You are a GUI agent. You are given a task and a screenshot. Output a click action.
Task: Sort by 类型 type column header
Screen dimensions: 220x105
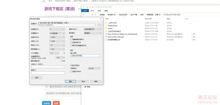[x=168, y=19]
